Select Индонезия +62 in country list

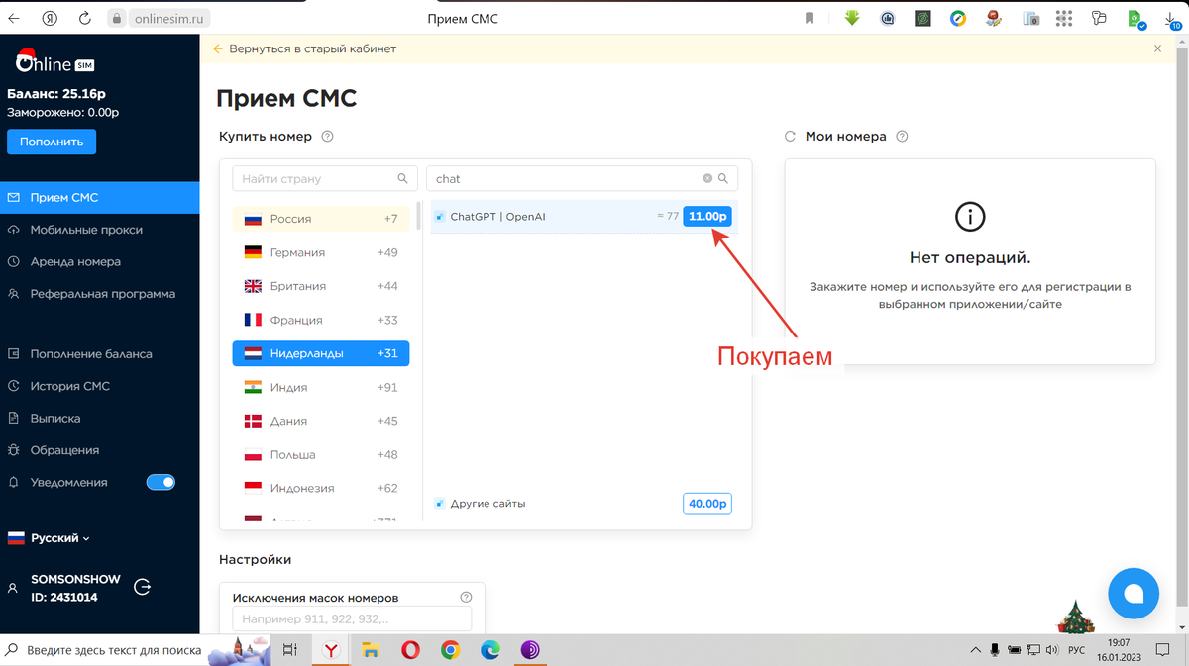[x=321, y=488]
